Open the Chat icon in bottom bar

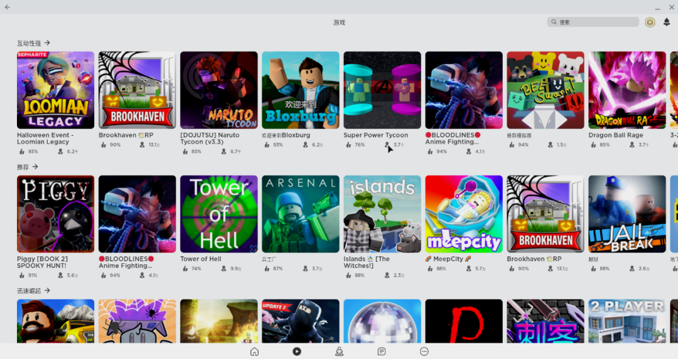tap(382, 351)
